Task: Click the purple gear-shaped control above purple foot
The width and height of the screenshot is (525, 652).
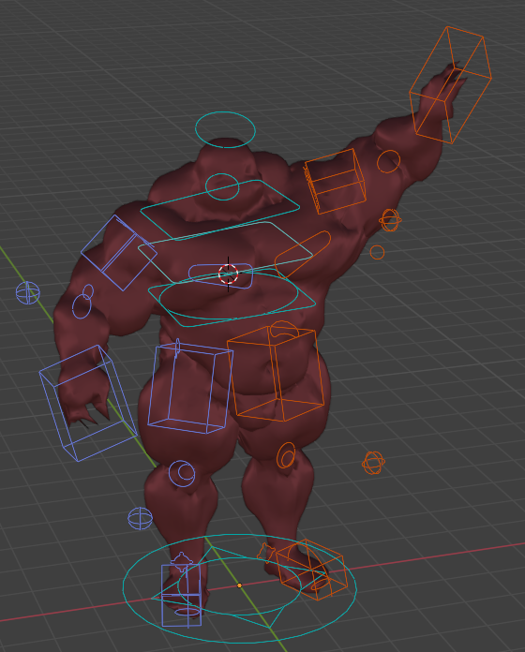Action: tap(181, 561)
